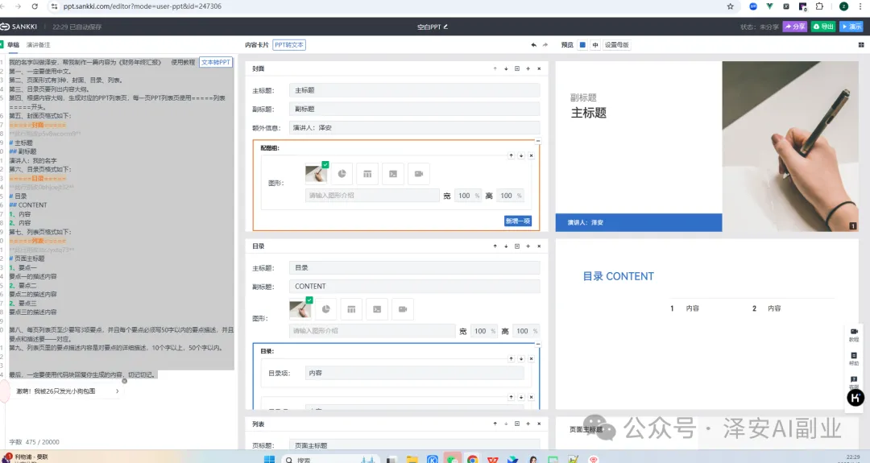This screenshot has width=870, height=463.
Task: Share the presentation with 分享
Action: 794,27
